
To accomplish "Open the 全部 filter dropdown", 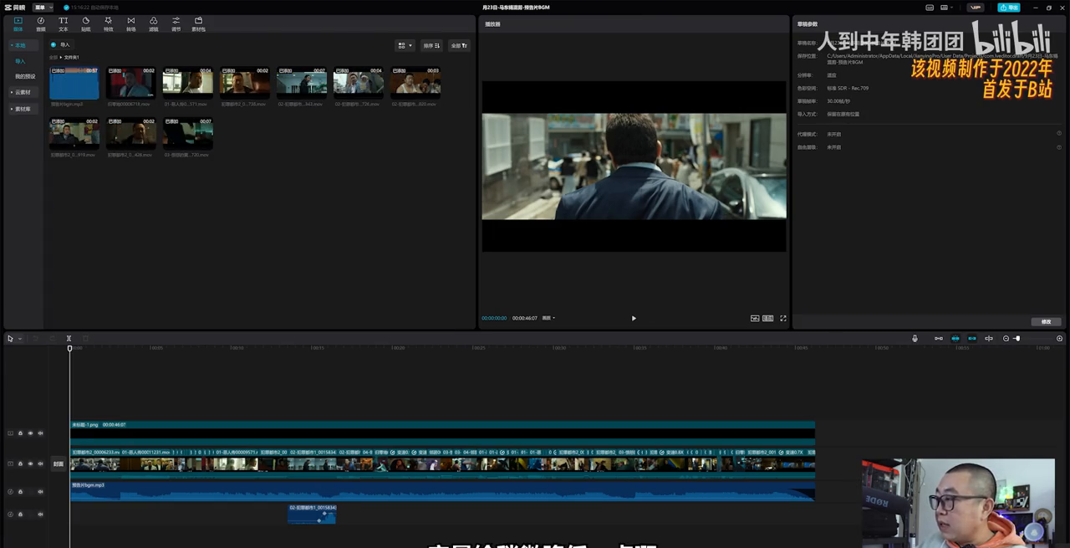I will coord(459,45).
